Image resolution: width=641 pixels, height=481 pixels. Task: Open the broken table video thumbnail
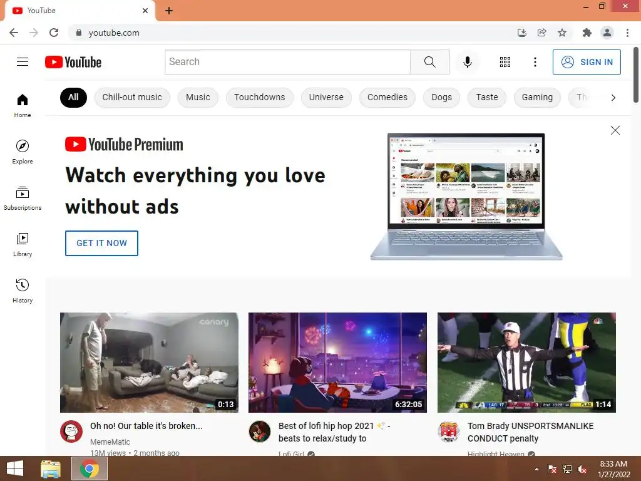pyautogui.click(x=149, y=363)
